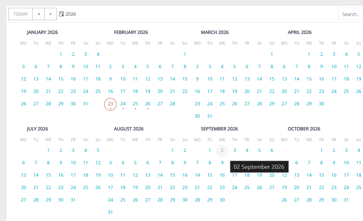
Task: Select July 31
Action: [x=73, y=200]
